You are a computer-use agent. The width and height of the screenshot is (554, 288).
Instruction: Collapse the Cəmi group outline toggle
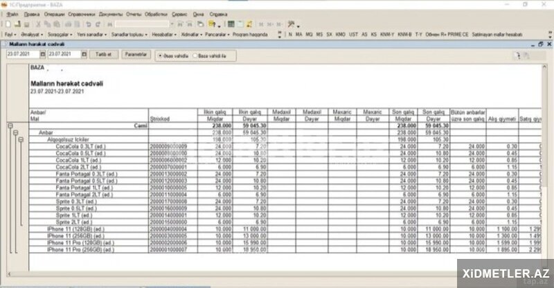(x=10, y=126)
